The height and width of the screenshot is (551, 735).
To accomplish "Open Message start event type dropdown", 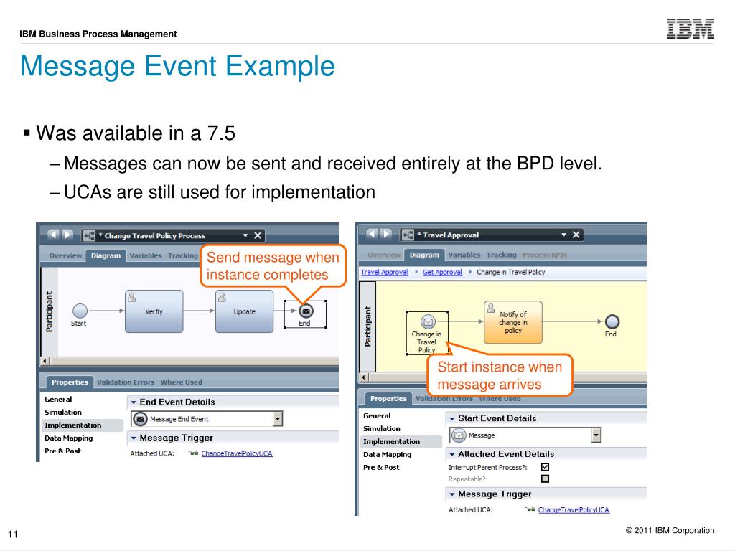I will pyautogui.click(x=596, y=435).
